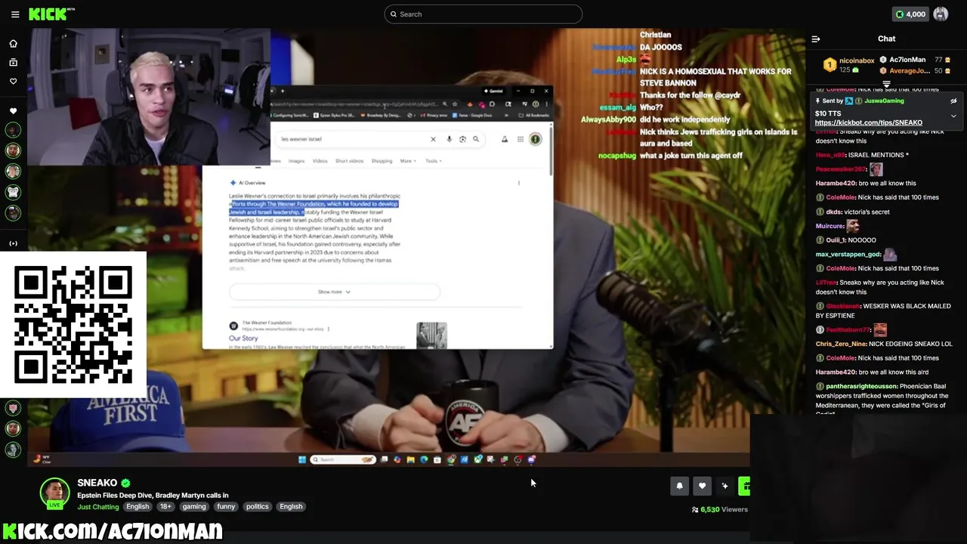
Task: Click JuswaGaming in the pinned message
Action: point(884,100)
